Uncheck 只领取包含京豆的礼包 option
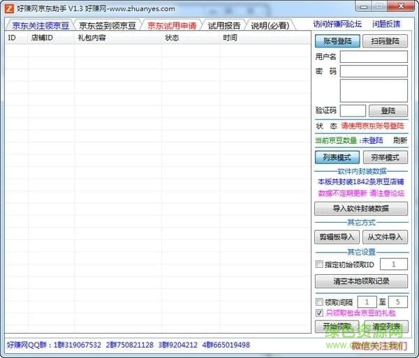Viewport: 419px width, 358px height. (x=319, y=313)
